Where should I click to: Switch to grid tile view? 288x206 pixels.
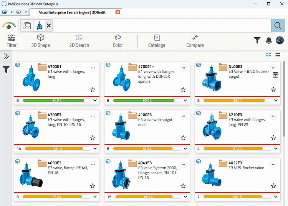point(268,55)
